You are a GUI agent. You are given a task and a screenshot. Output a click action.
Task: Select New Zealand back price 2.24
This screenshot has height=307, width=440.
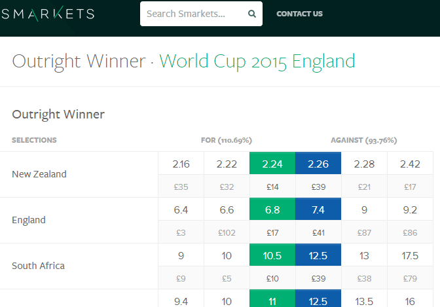(272, 163)
